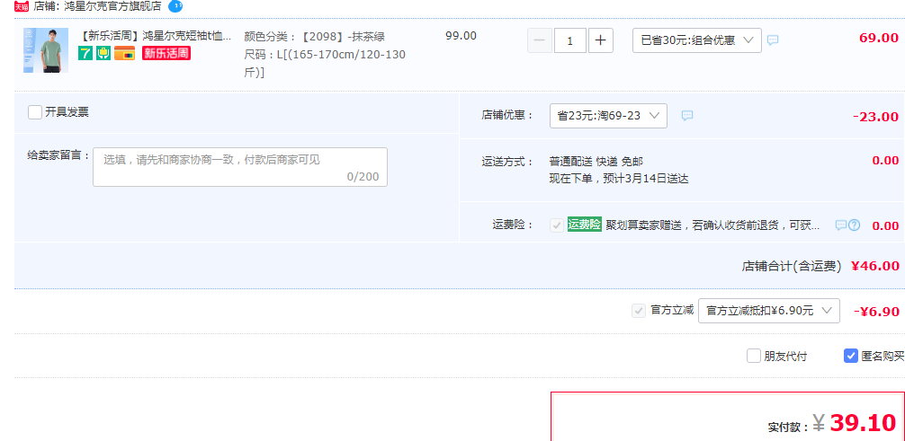
Task: Click the green 7-day return badge
Action: tap(85, 54)
